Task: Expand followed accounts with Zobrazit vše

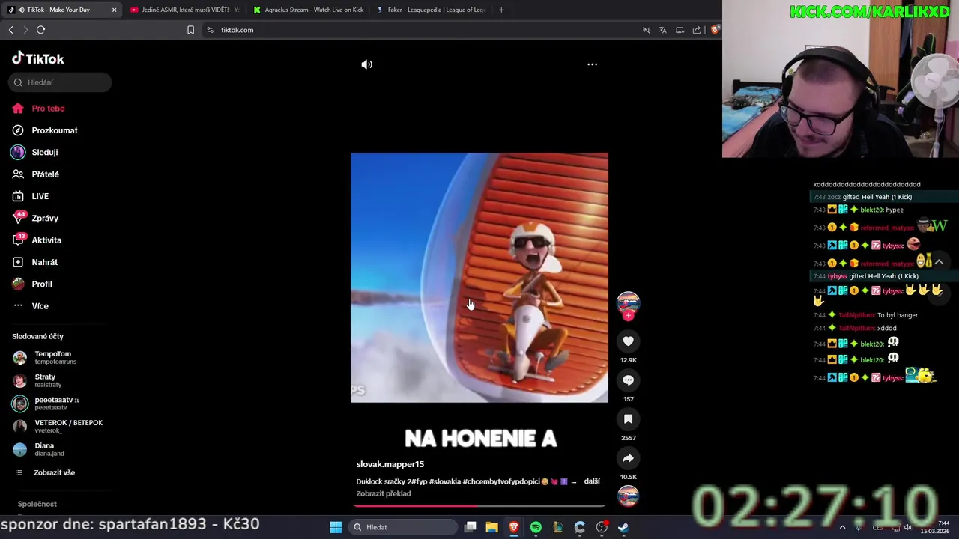Action: click(54, 472)
